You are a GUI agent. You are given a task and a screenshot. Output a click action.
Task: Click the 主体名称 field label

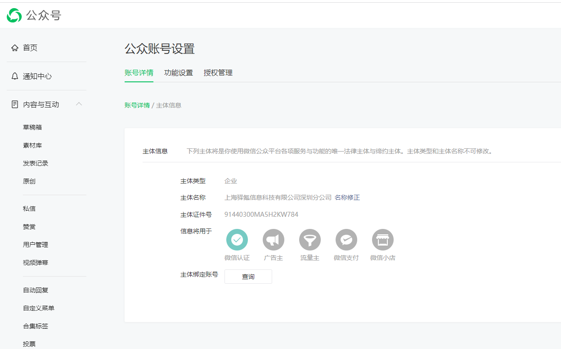pos(193,197)
